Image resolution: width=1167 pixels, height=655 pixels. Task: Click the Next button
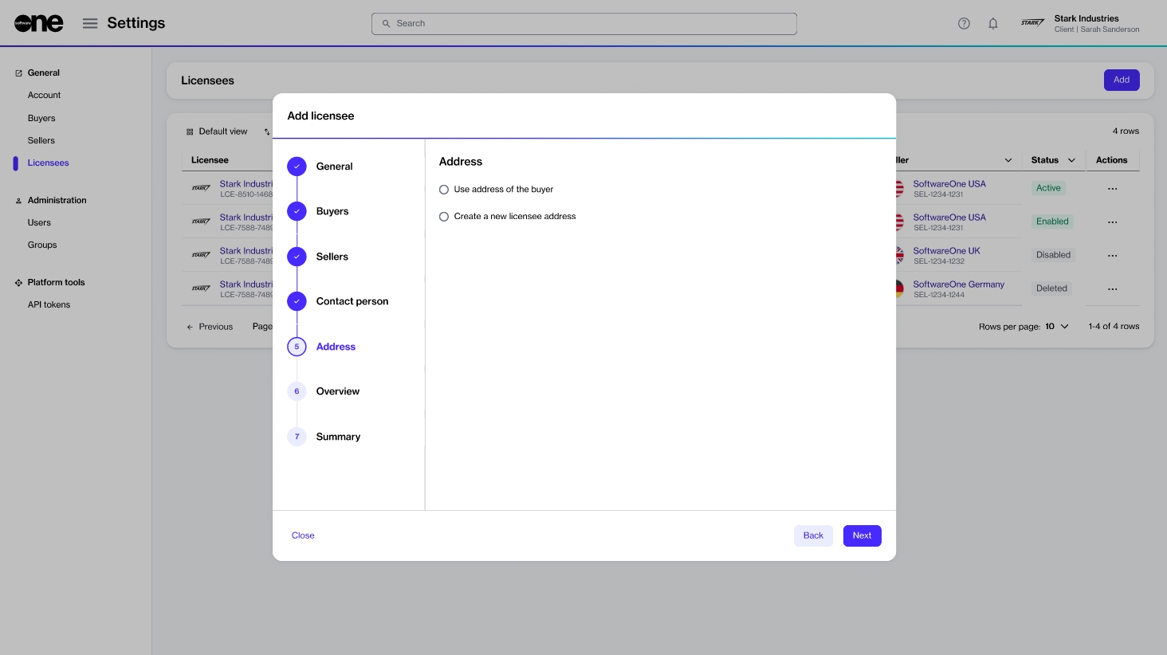862,535
